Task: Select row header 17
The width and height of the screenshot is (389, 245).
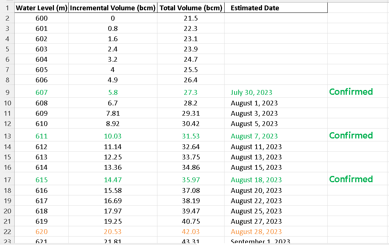Action: pyautogui.click(x=7, y=180)
